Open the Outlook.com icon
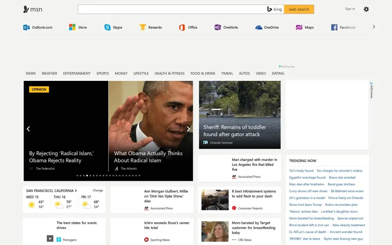Screen dimensions: 392x245 pyautogui.click(x=26, y=27)
